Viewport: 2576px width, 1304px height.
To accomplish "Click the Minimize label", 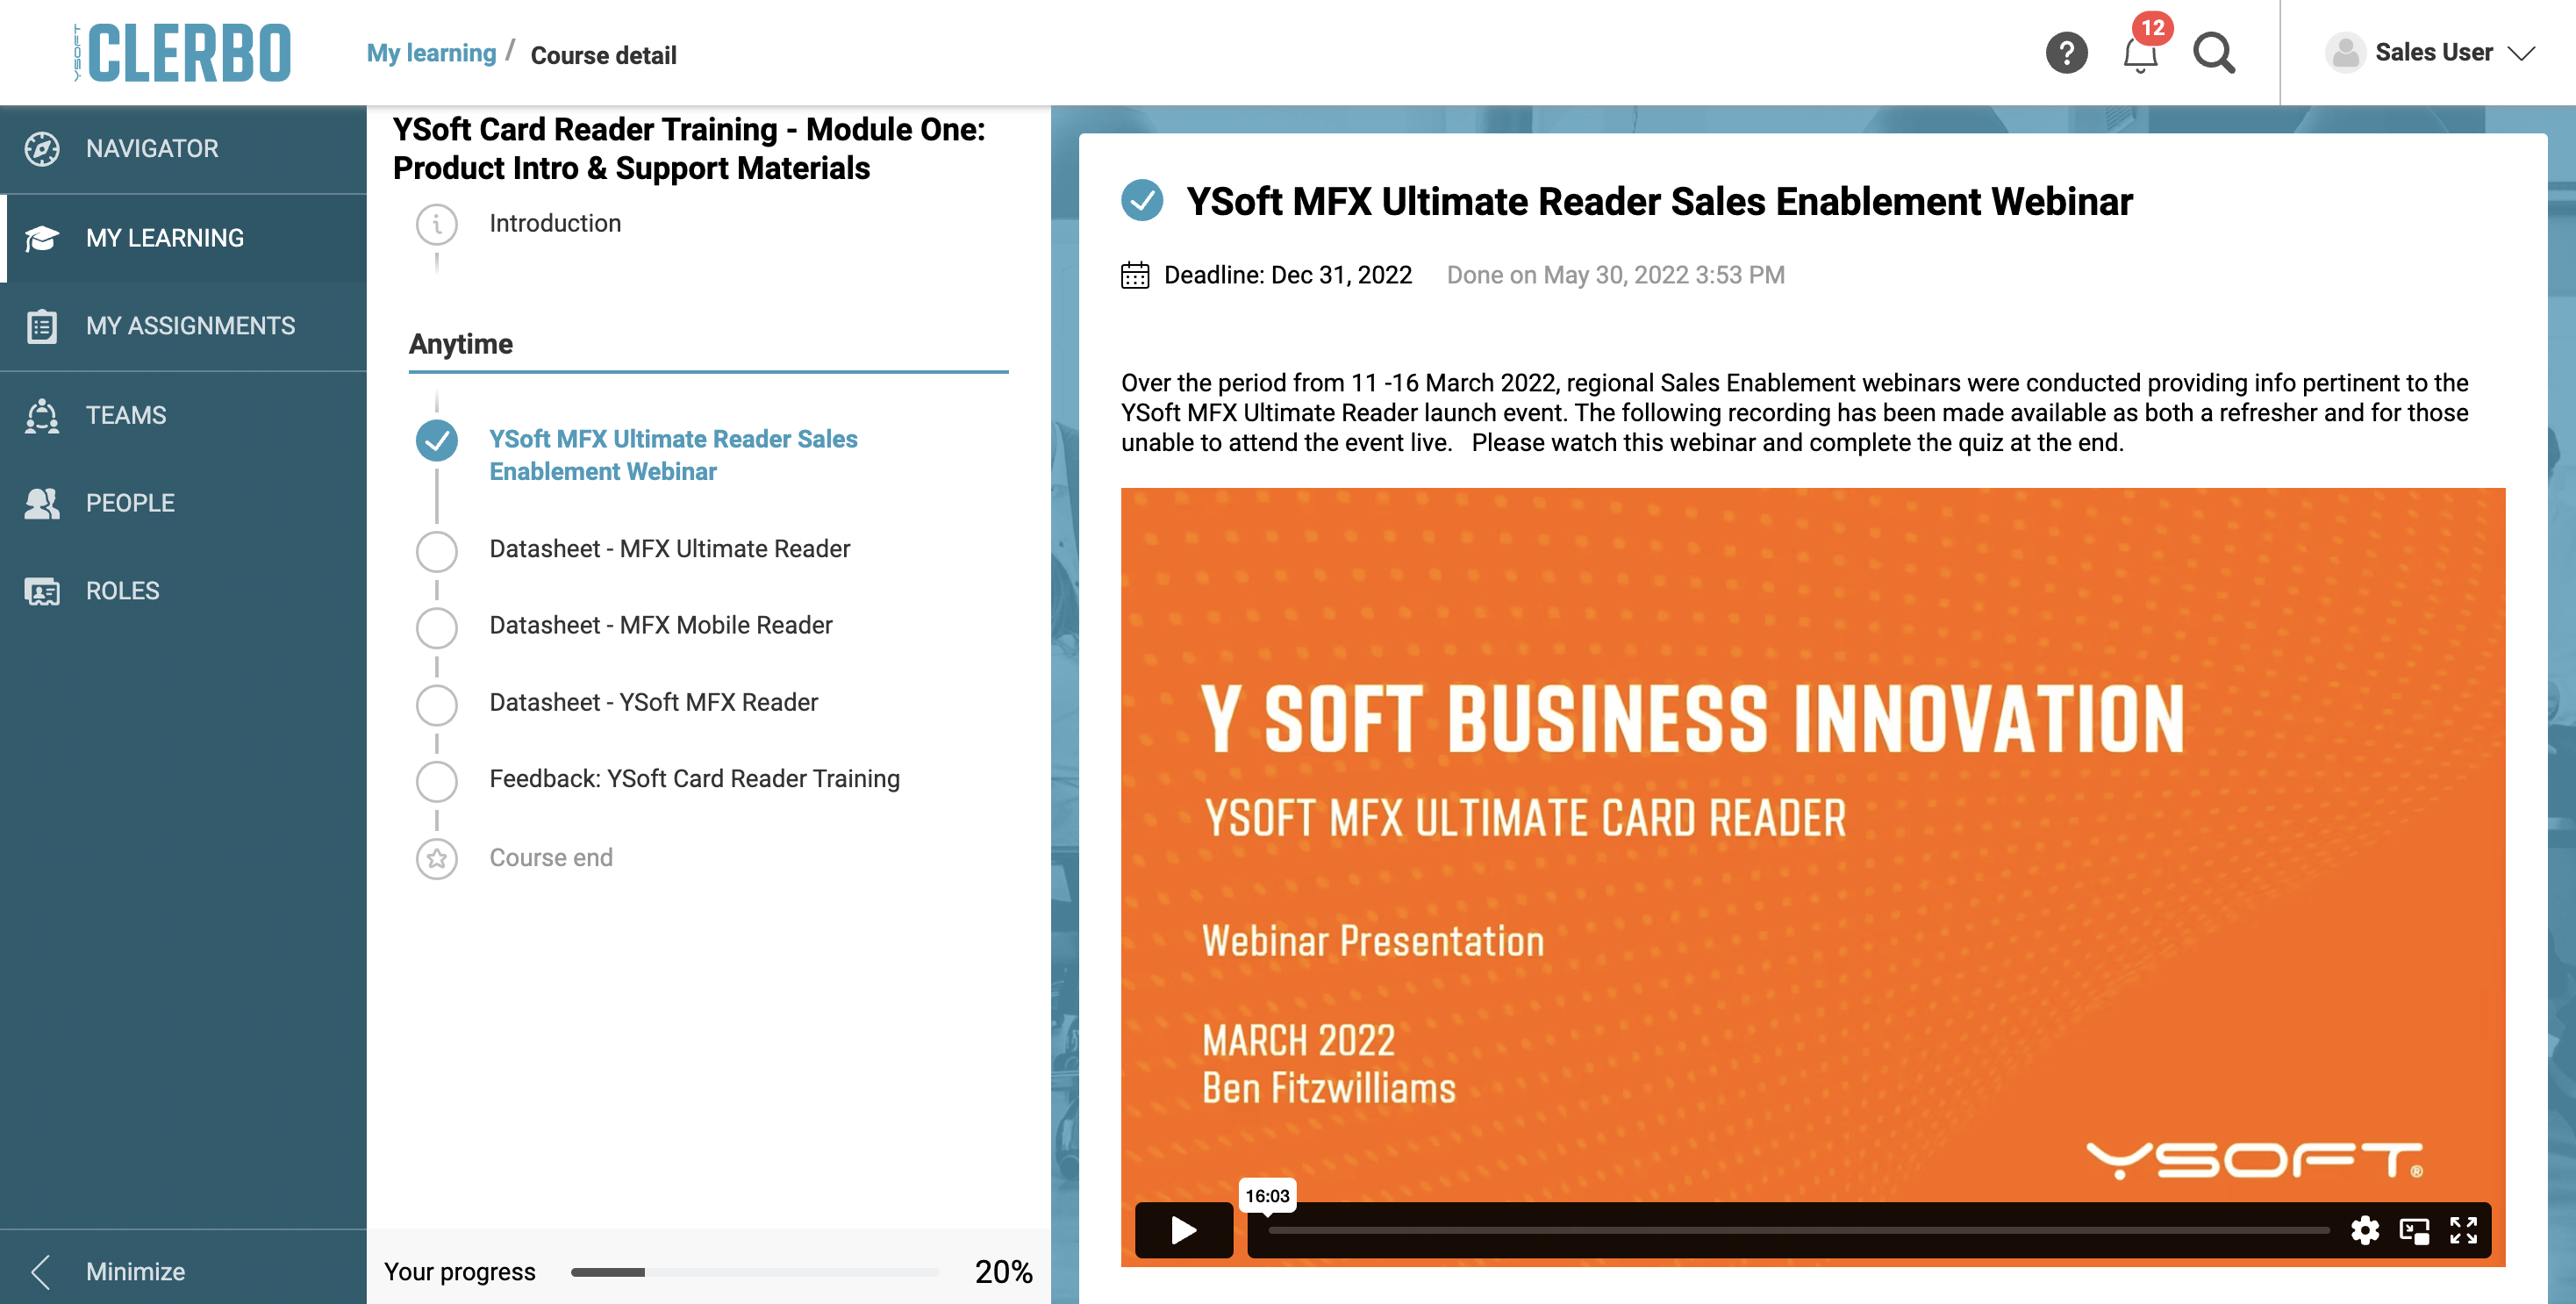I will coord(136,1272).
